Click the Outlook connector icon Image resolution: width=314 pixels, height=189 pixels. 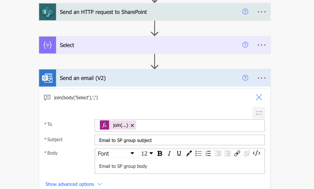[48, 78]
